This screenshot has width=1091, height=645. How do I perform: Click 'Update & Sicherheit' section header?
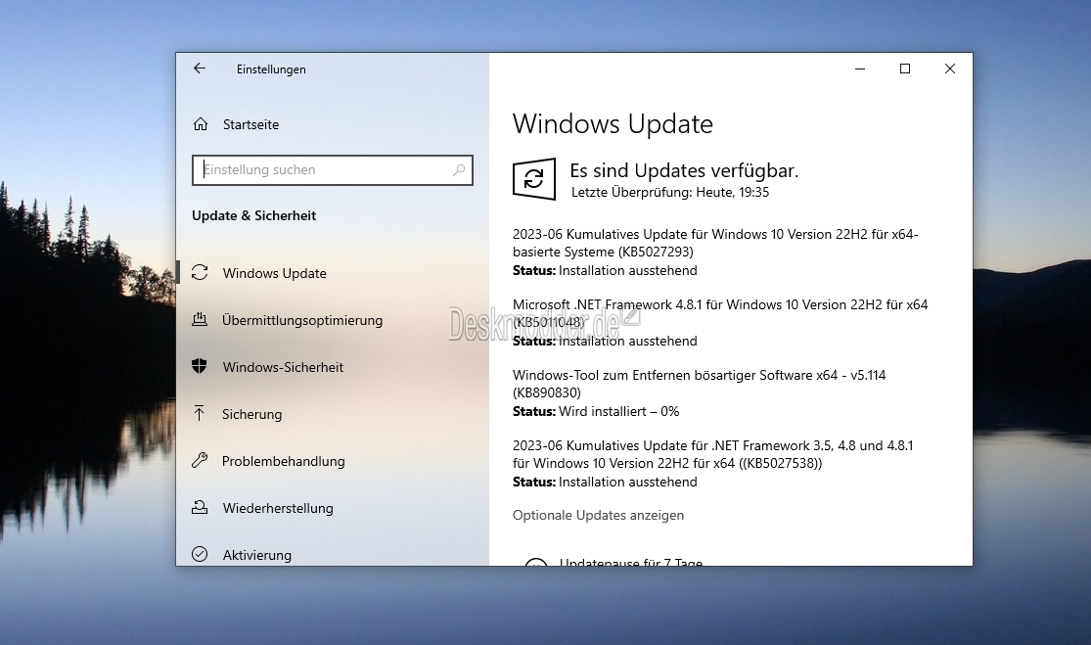click(x=254, y=215)
